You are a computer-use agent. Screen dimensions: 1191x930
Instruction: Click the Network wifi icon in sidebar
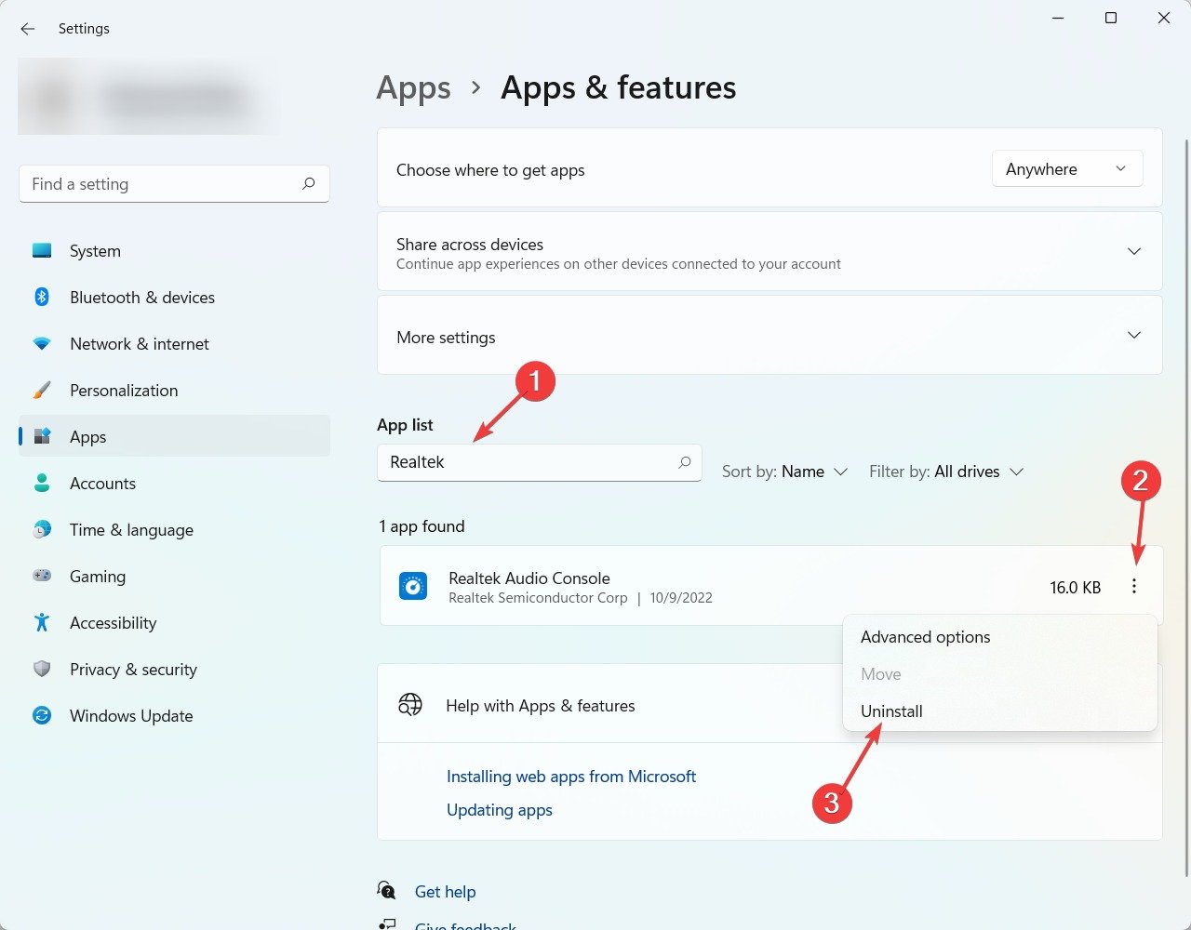coord(42,344)
